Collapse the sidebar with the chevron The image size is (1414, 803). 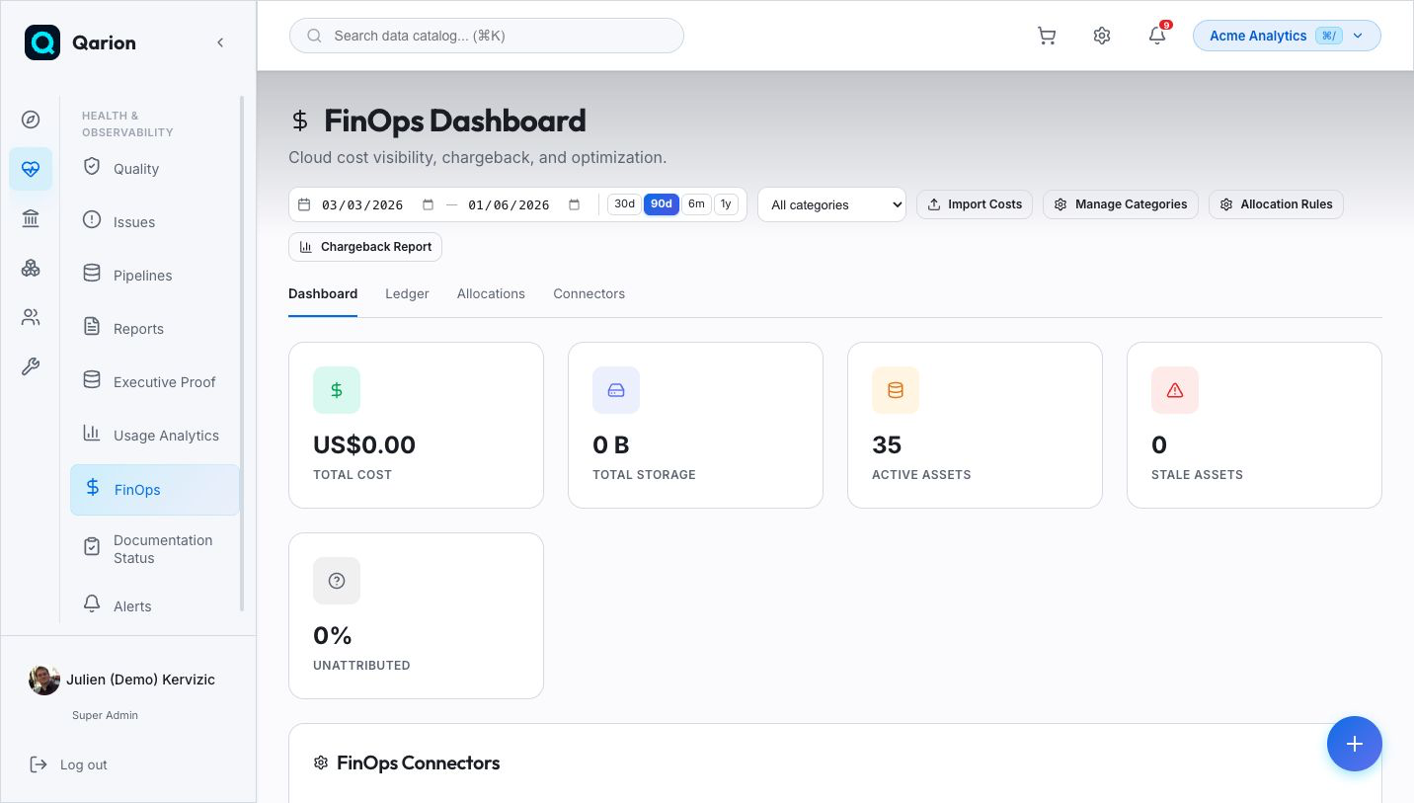[220, 42]
